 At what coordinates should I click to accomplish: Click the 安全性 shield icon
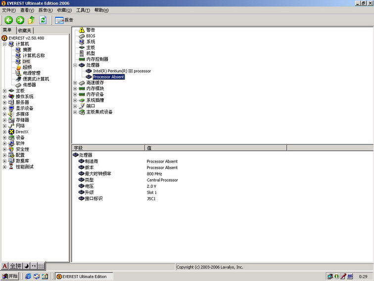point(11,149)
